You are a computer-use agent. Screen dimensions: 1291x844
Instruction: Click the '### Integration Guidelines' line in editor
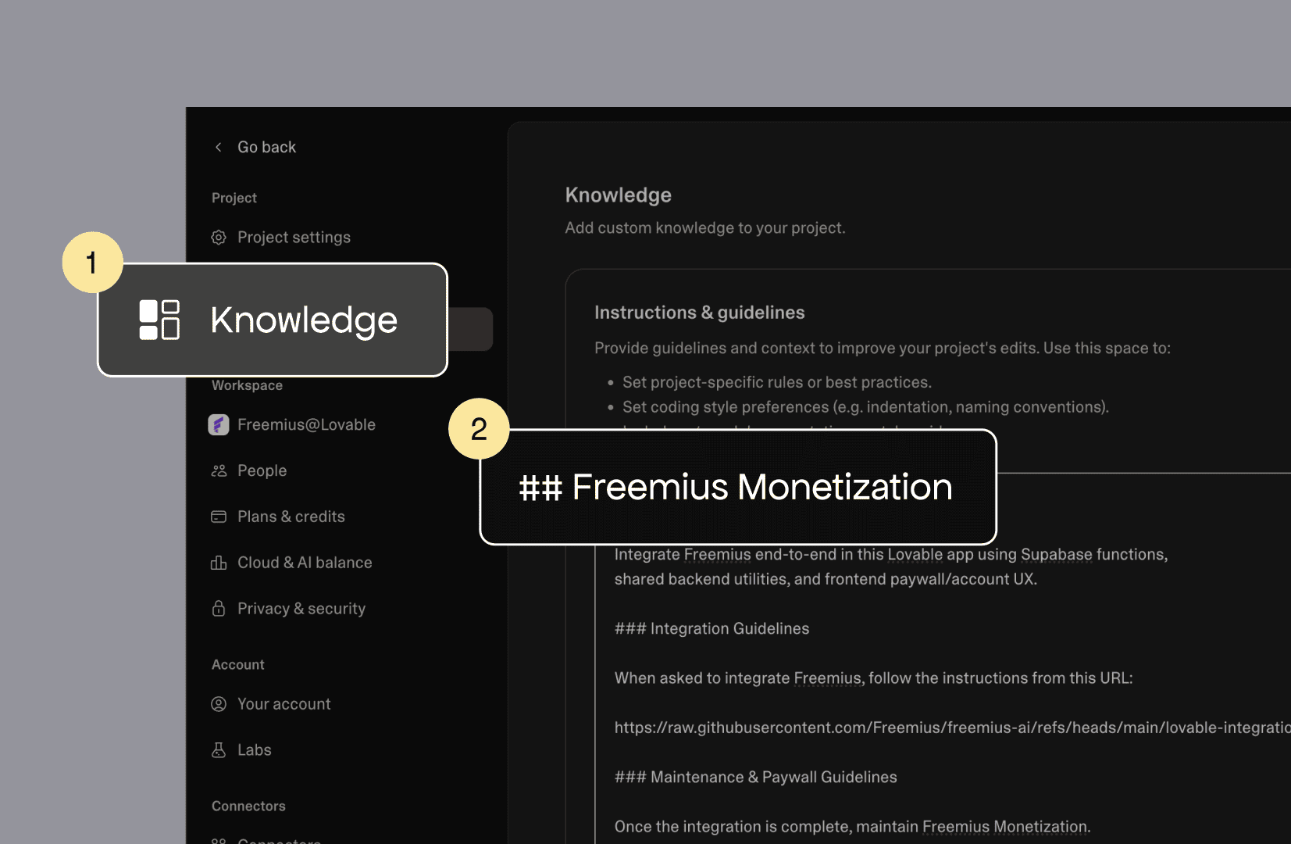click(711, 628)
